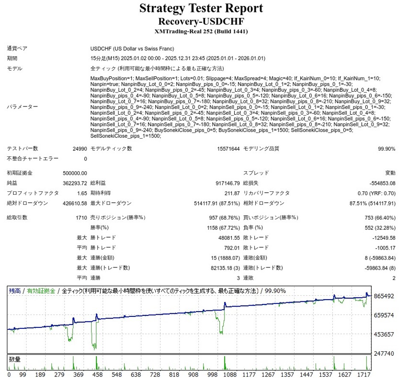
Task: Select the 総取引数 value 1710
Action: click(x=81, y=217)
